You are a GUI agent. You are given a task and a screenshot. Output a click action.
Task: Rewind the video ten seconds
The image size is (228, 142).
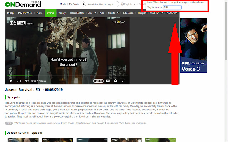19,81
